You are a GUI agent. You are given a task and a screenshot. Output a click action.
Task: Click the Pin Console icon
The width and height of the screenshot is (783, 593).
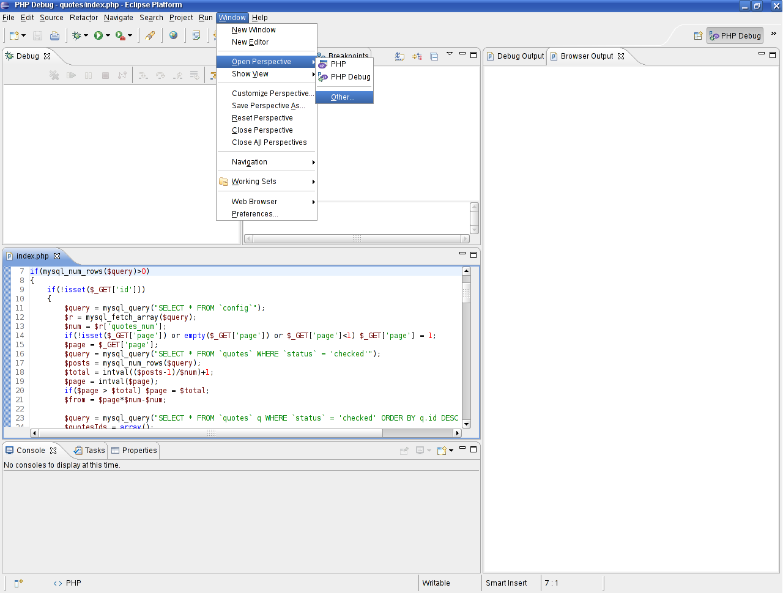(x=404, y=451)
